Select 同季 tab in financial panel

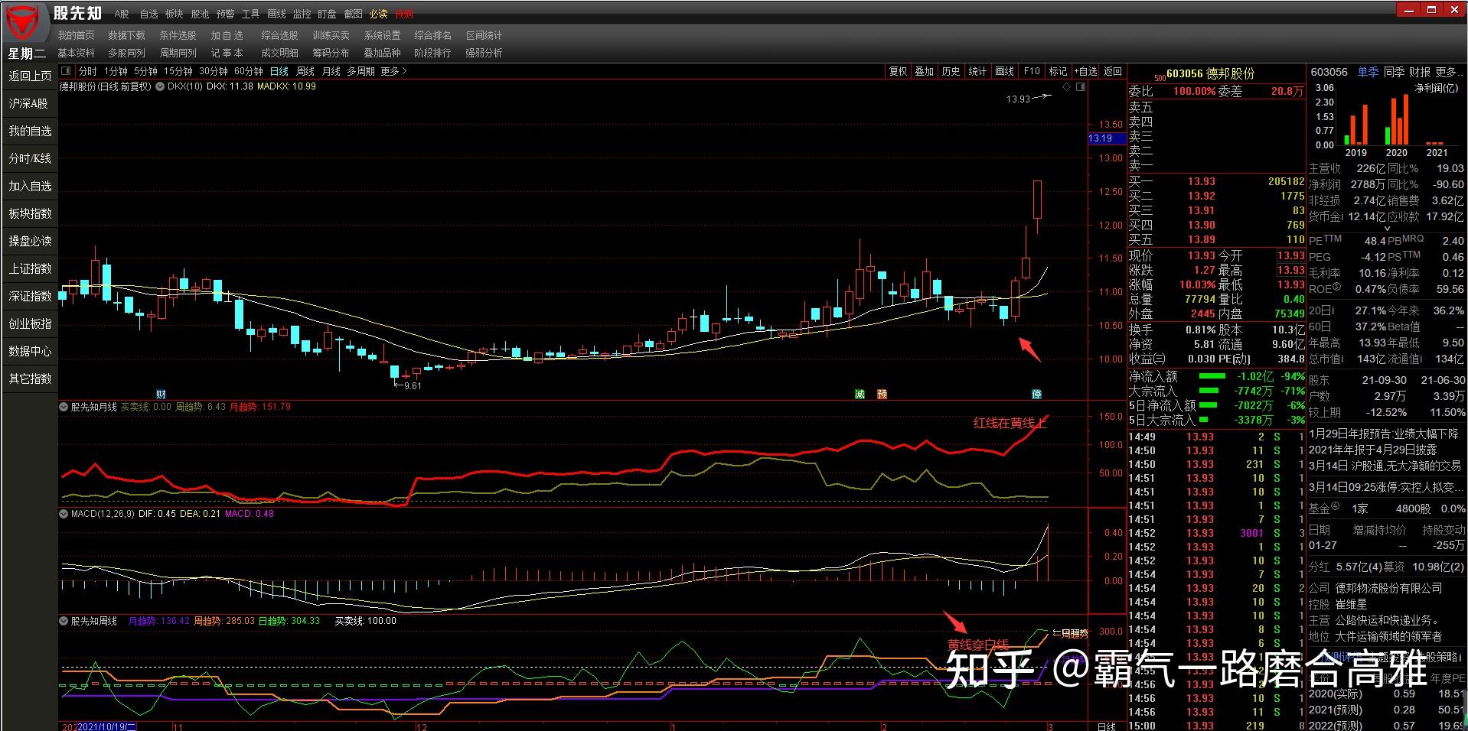[1394, 72]
